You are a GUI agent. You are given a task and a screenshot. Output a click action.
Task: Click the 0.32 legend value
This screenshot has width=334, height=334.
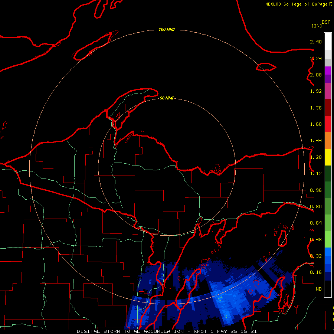(316, 256)
